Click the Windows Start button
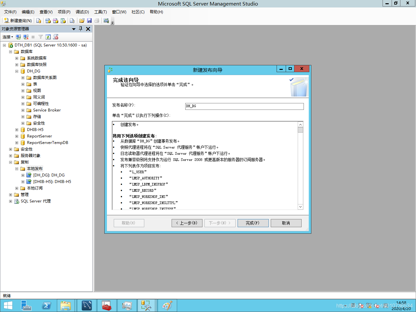The width and height of the screenshot is (416, 312). point(8,305)
